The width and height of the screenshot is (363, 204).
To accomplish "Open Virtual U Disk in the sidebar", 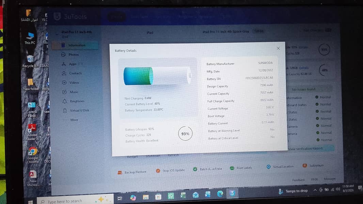I will pyautogui.click(x=80, y=111).
